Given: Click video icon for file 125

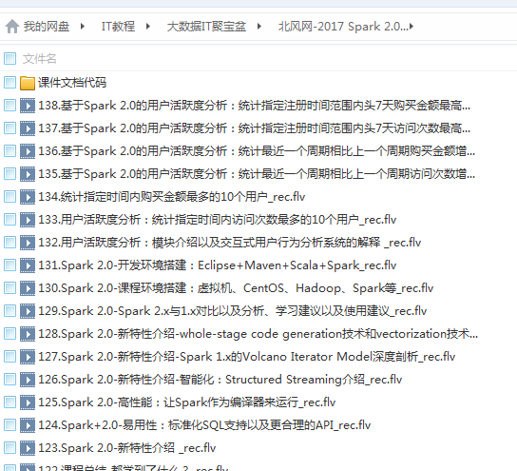Looking at the screenshot, I should pos(28,402).
